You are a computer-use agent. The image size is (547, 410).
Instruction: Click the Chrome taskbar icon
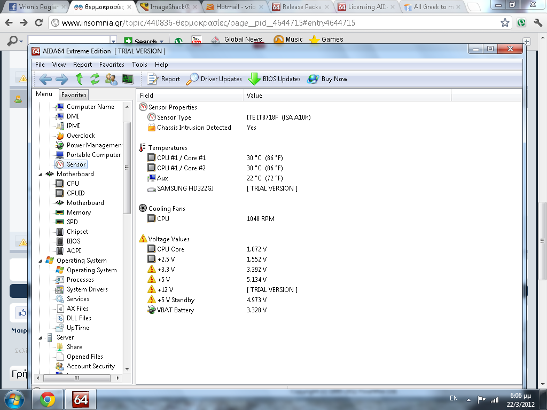tap(48, 399)
